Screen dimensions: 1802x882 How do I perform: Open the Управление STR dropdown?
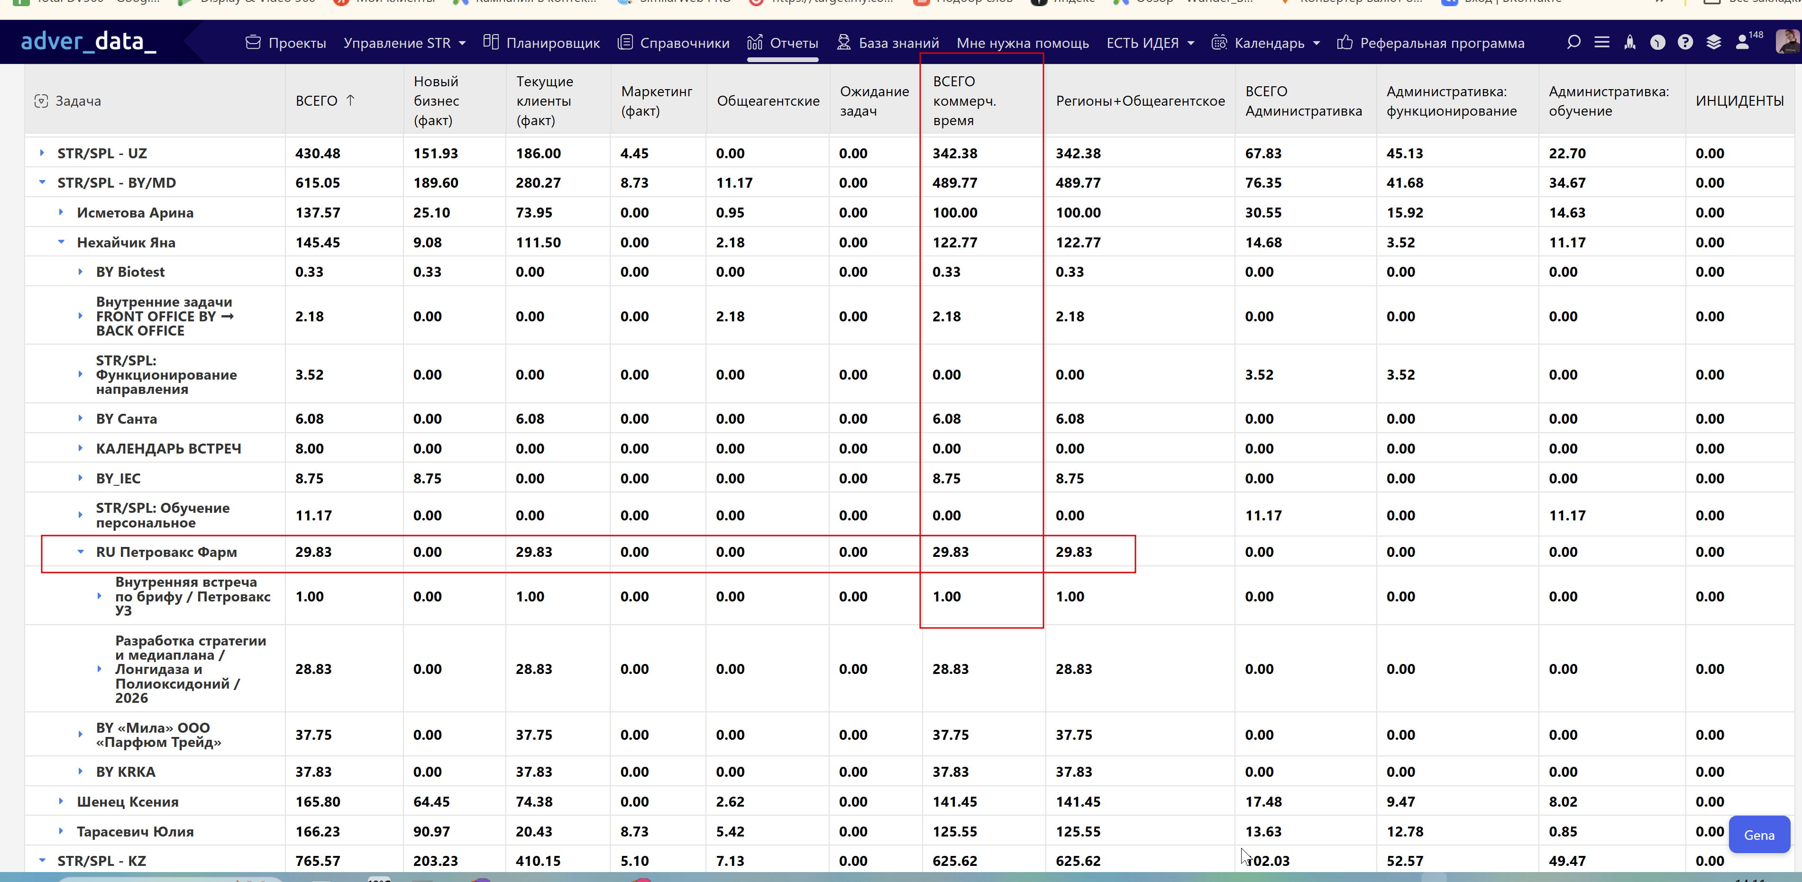coord(404,44)
